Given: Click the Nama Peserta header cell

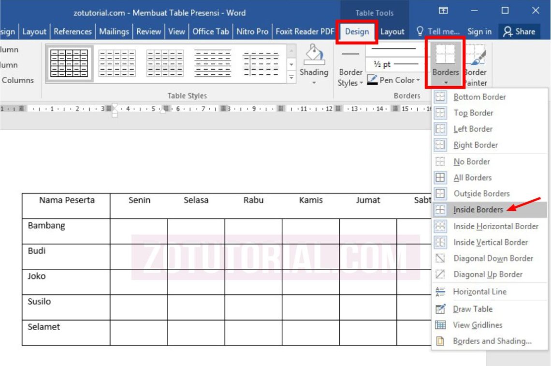Looking at the screenshot, I should click(x=66, y=205).
